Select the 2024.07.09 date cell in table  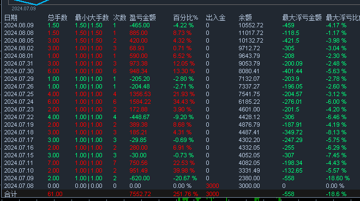click(x=19, y=178)
